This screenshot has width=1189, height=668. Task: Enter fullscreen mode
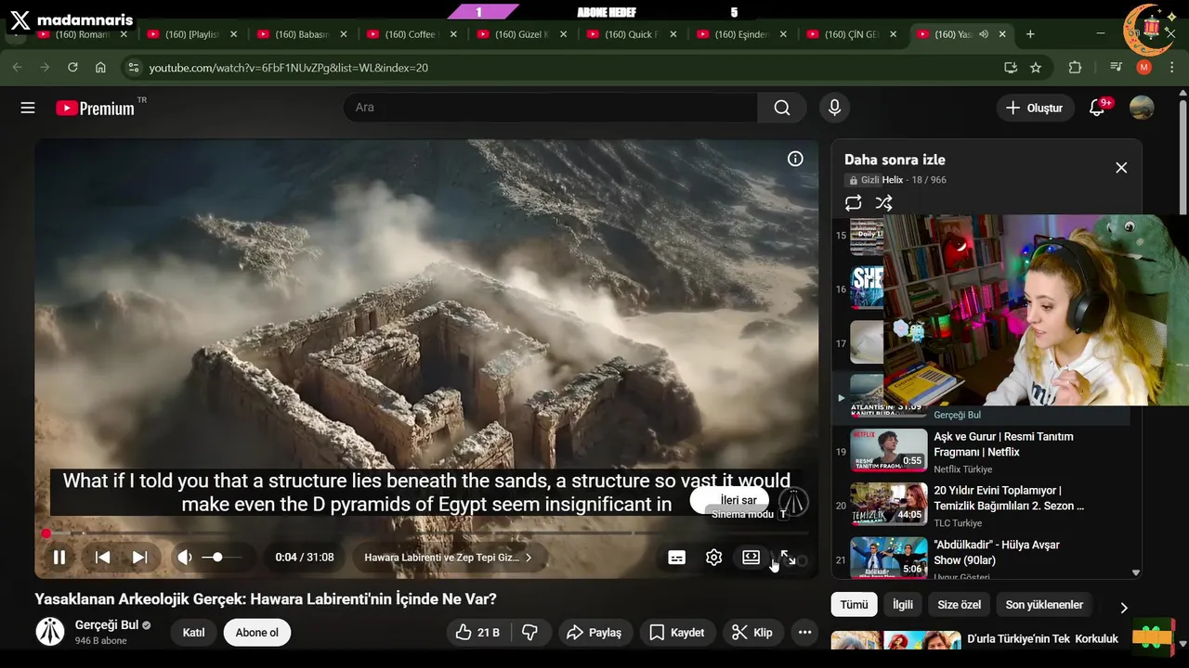(x=788, y=558)
